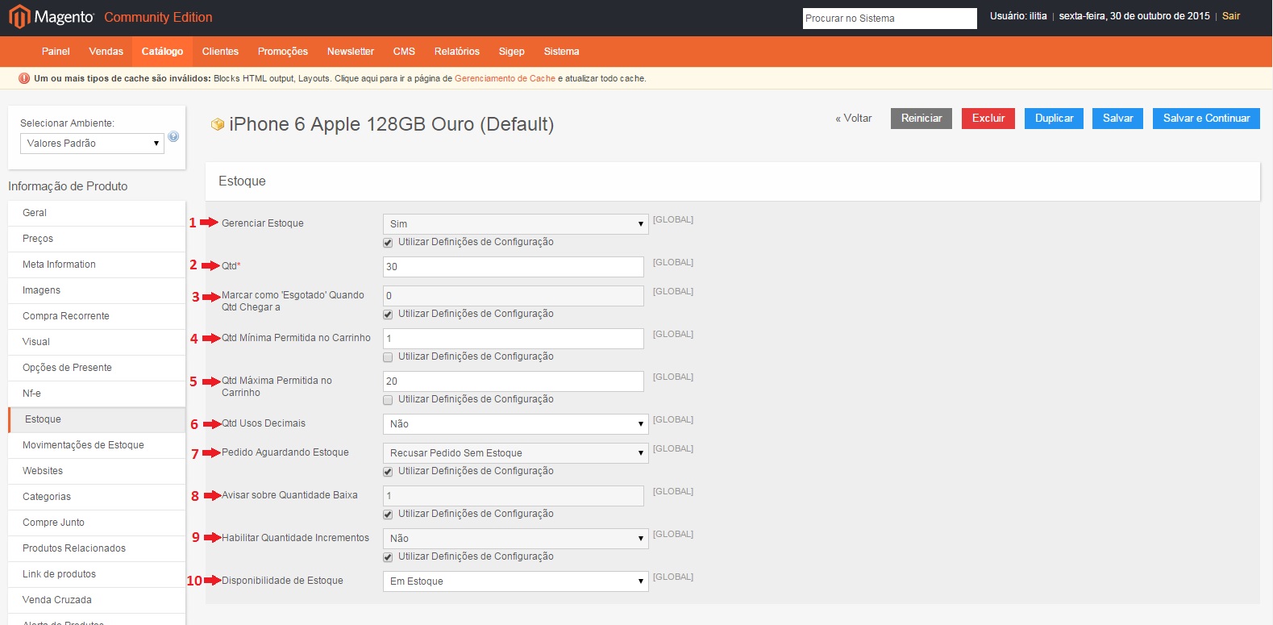
Task: Click the Salvar button
Action: [1118, 119]
